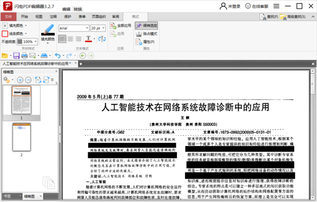Go to next view with forward arrow
This screenshot has width=317, height=202.
point(91,56)
